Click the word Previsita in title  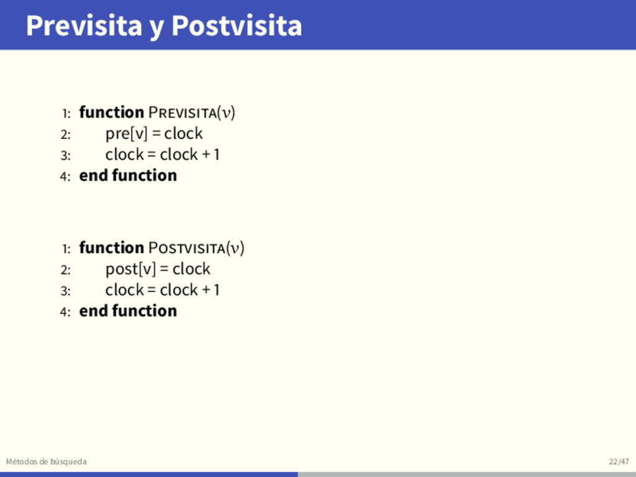tap(84, 25)
